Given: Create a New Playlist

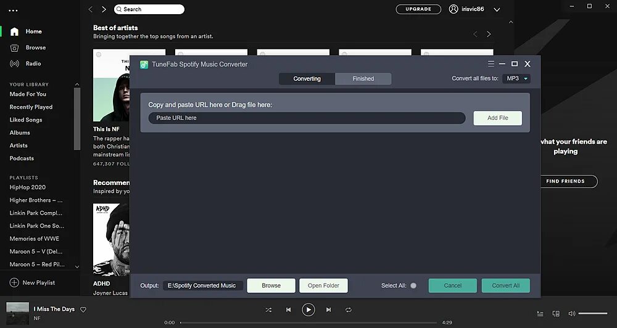Looking at the screenshot, I should pyautogui.click(x=32, y=283).
